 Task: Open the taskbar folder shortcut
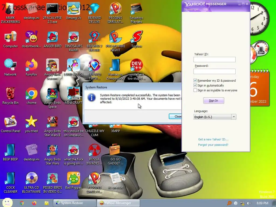tap(46, 203)
